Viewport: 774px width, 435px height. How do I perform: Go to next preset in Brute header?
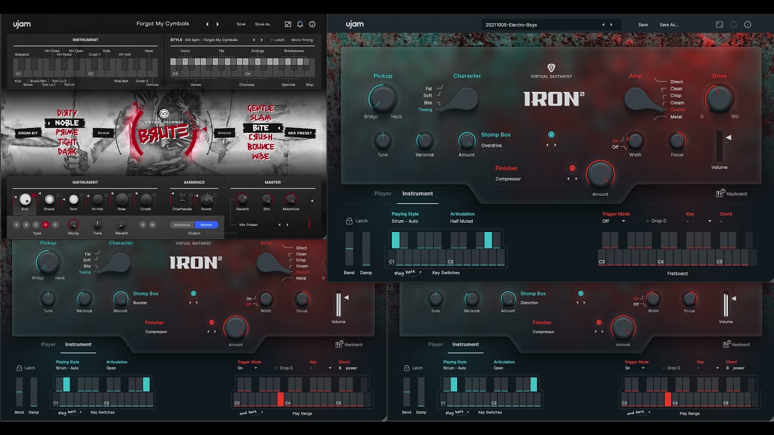218,24
